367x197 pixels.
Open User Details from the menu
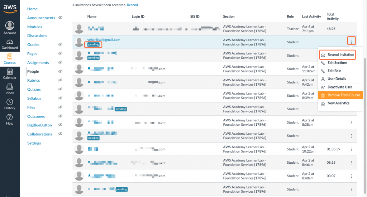[337, 79]
